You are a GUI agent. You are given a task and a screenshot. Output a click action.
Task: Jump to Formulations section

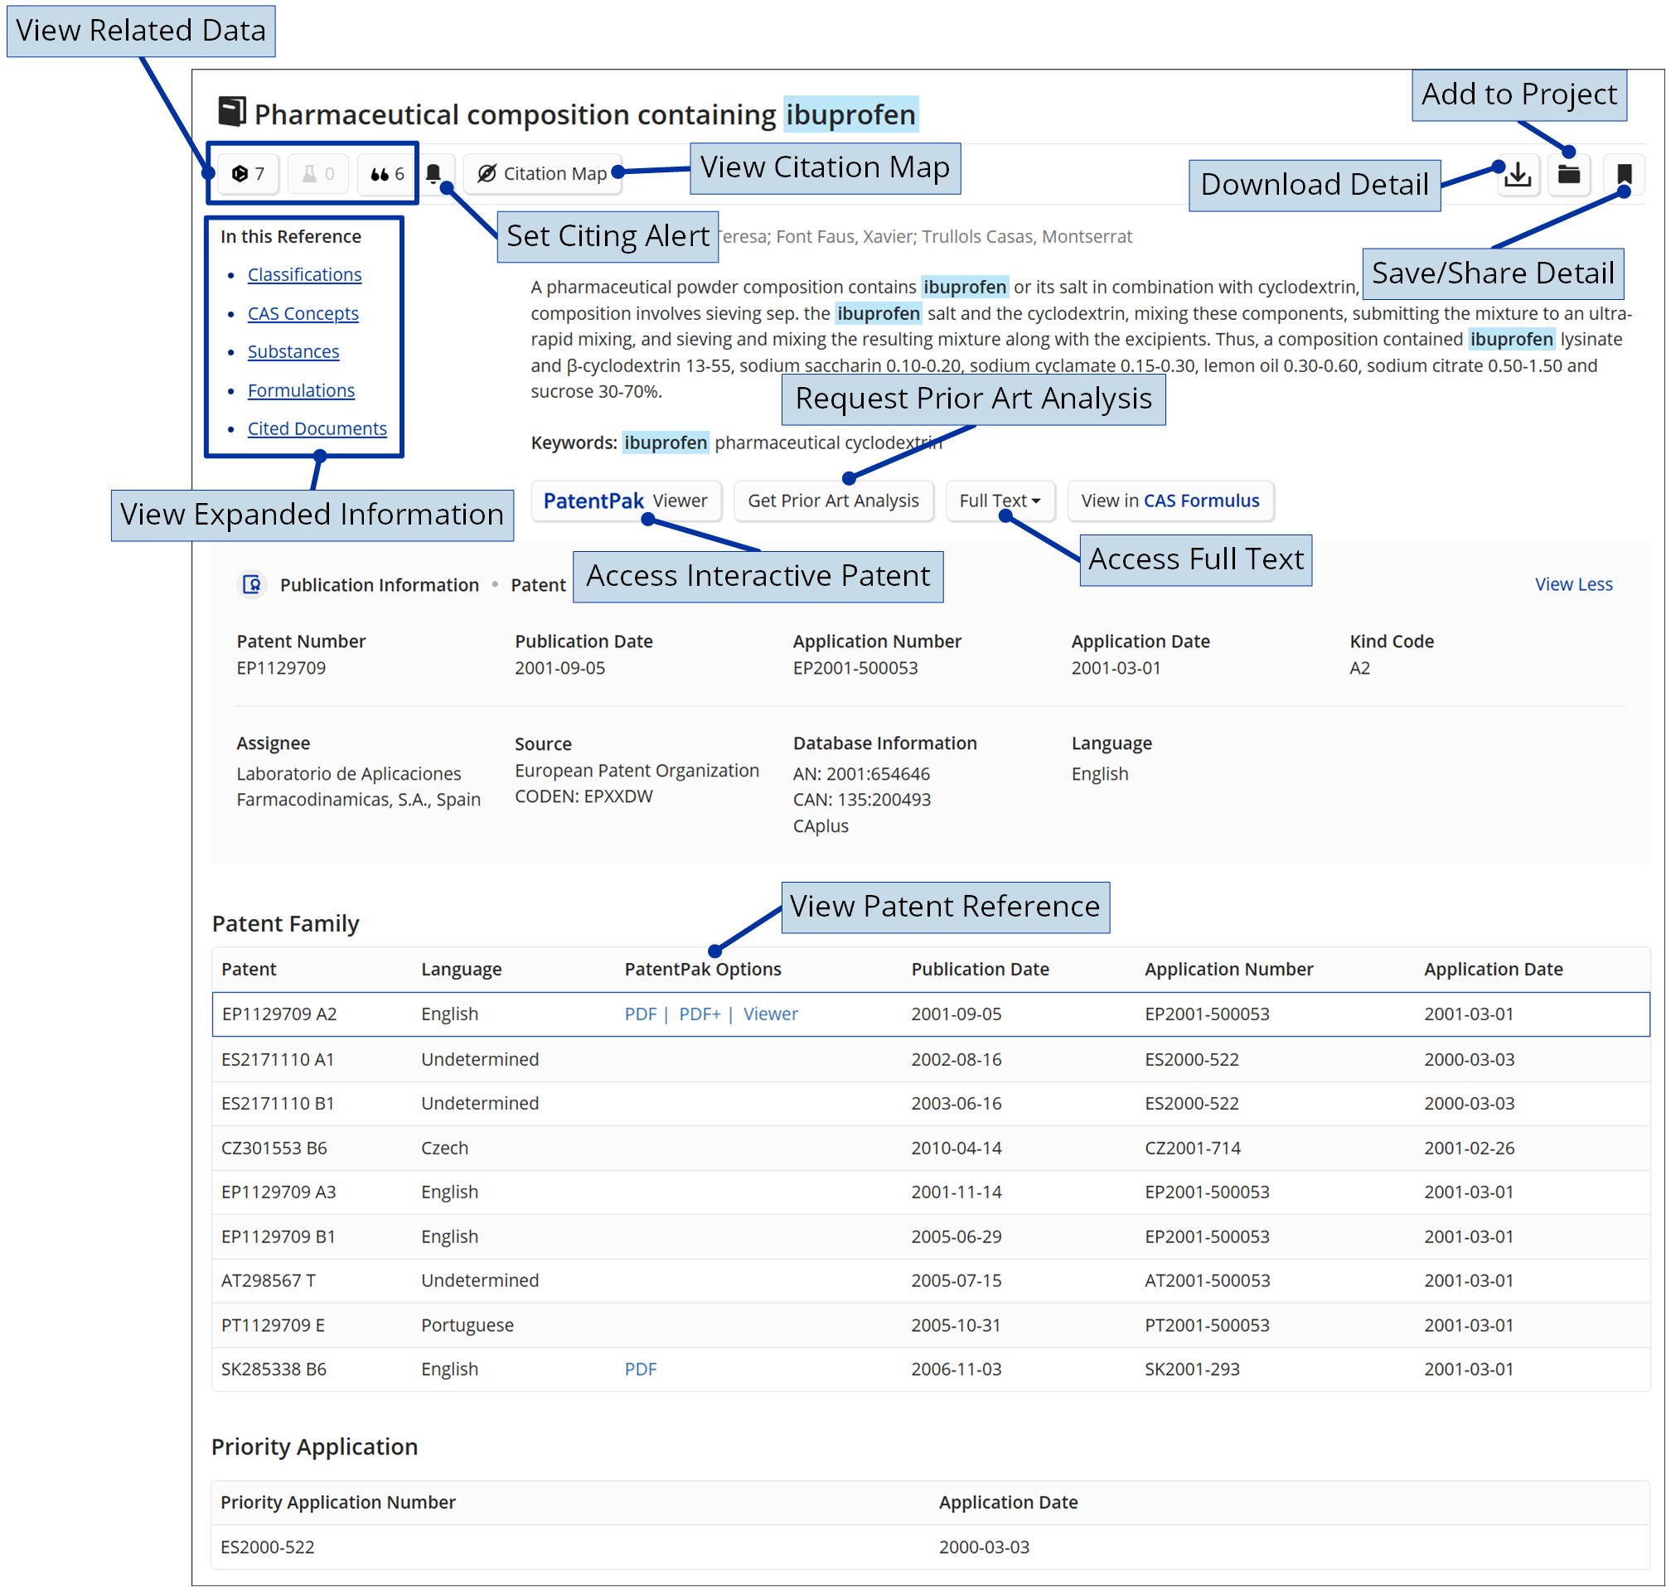[301, 391]
